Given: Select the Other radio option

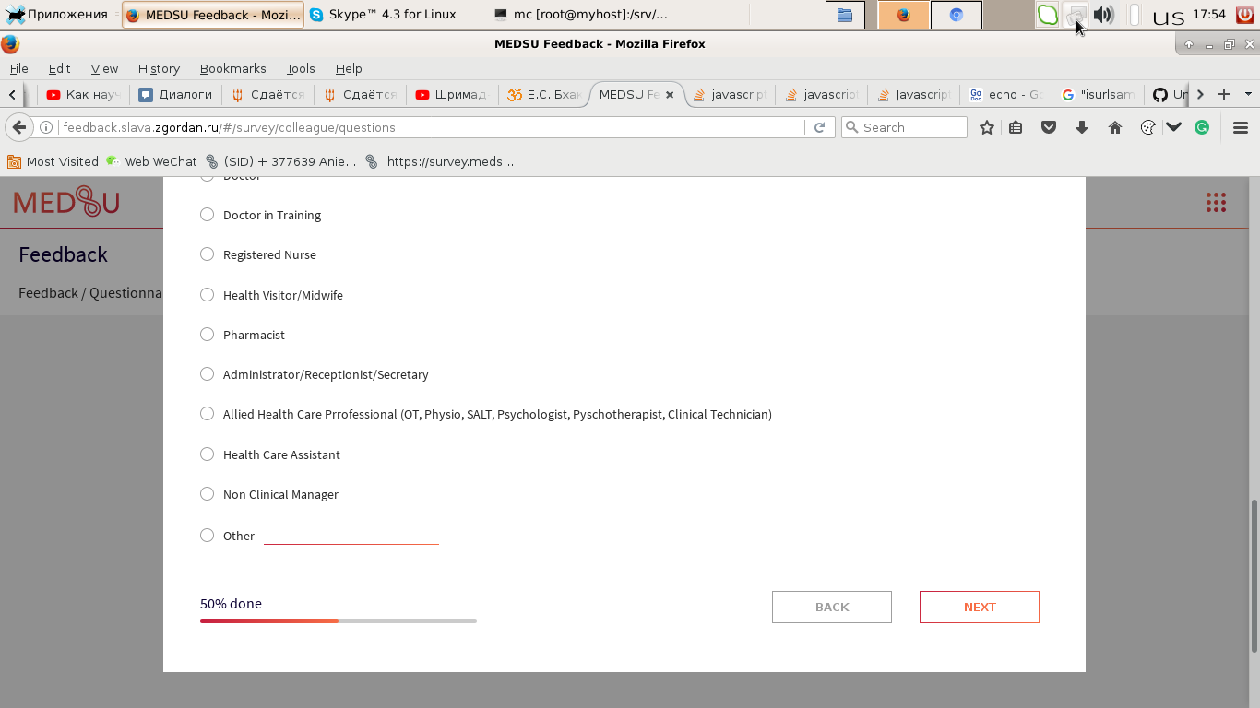Looking at the screenshot, I should click(x=208, y=536).
